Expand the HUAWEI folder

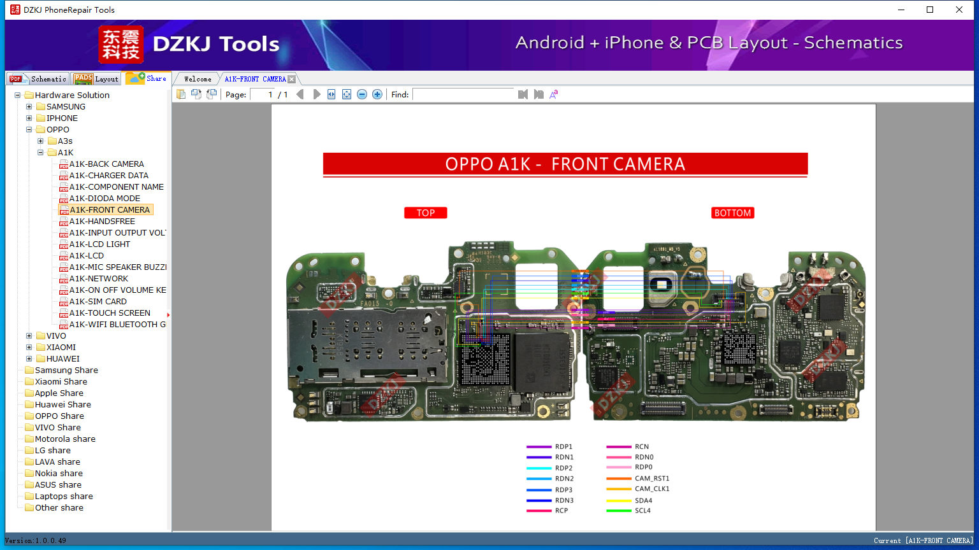coord(29,359)
